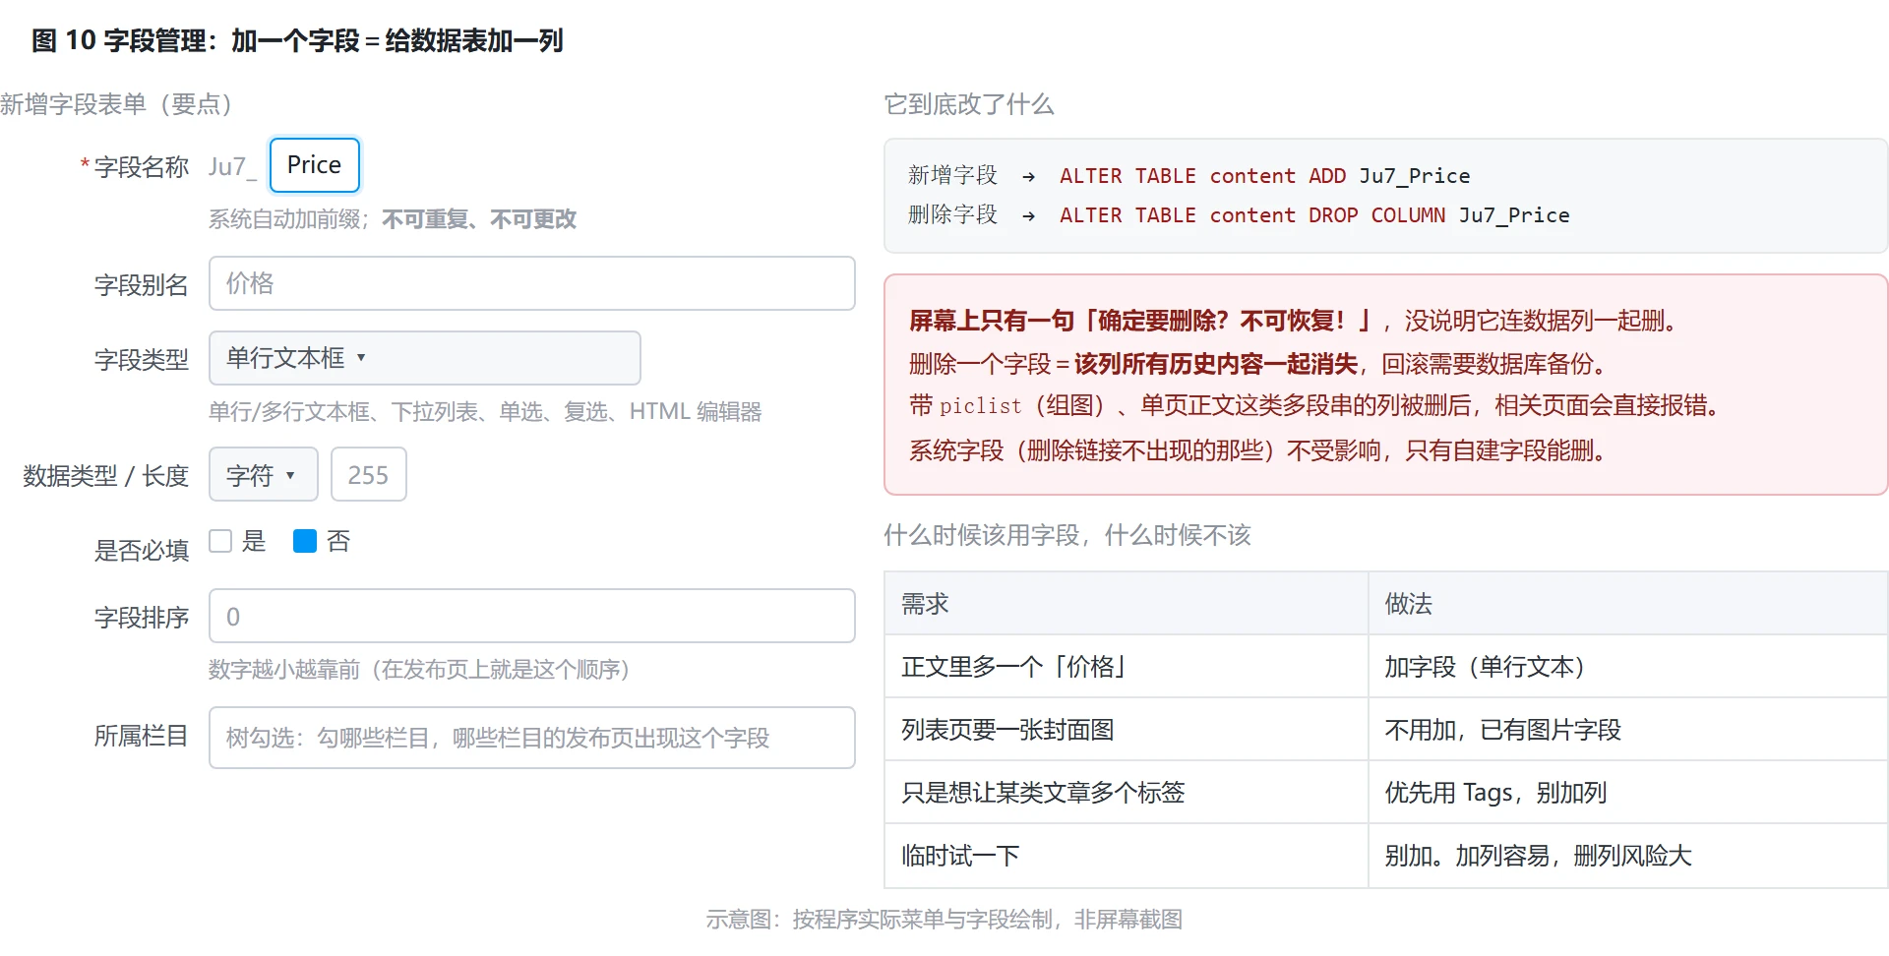Screen dimensions: 1889x956
Task: Click the 做法 table header
Action: 1628,603
